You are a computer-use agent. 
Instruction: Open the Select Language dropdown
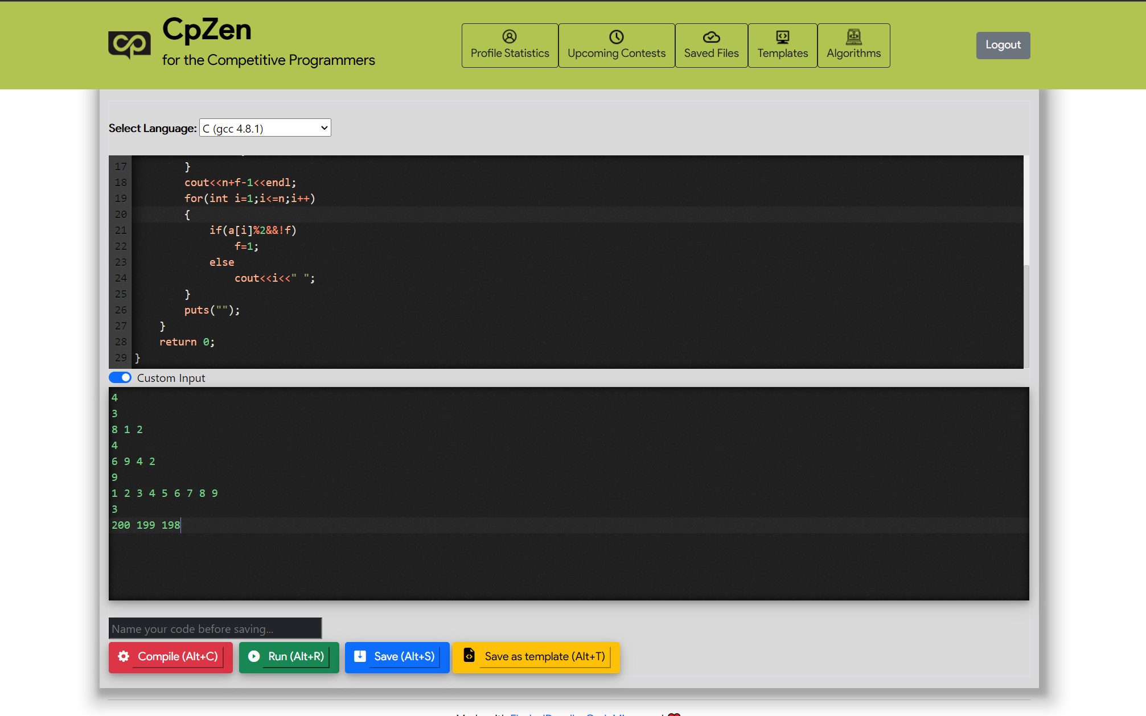[265, 128]
